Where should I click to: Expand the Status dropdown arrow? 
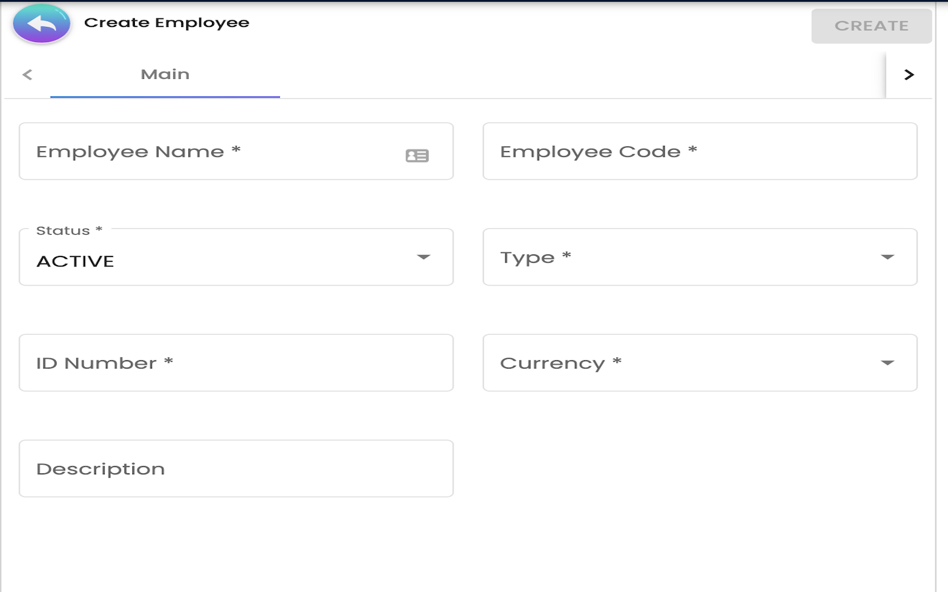click(423, 257)
